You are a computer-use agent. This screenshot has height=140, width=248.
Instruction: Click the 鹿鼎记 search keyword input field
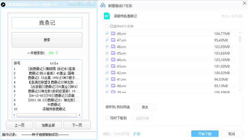coord(47,23)
